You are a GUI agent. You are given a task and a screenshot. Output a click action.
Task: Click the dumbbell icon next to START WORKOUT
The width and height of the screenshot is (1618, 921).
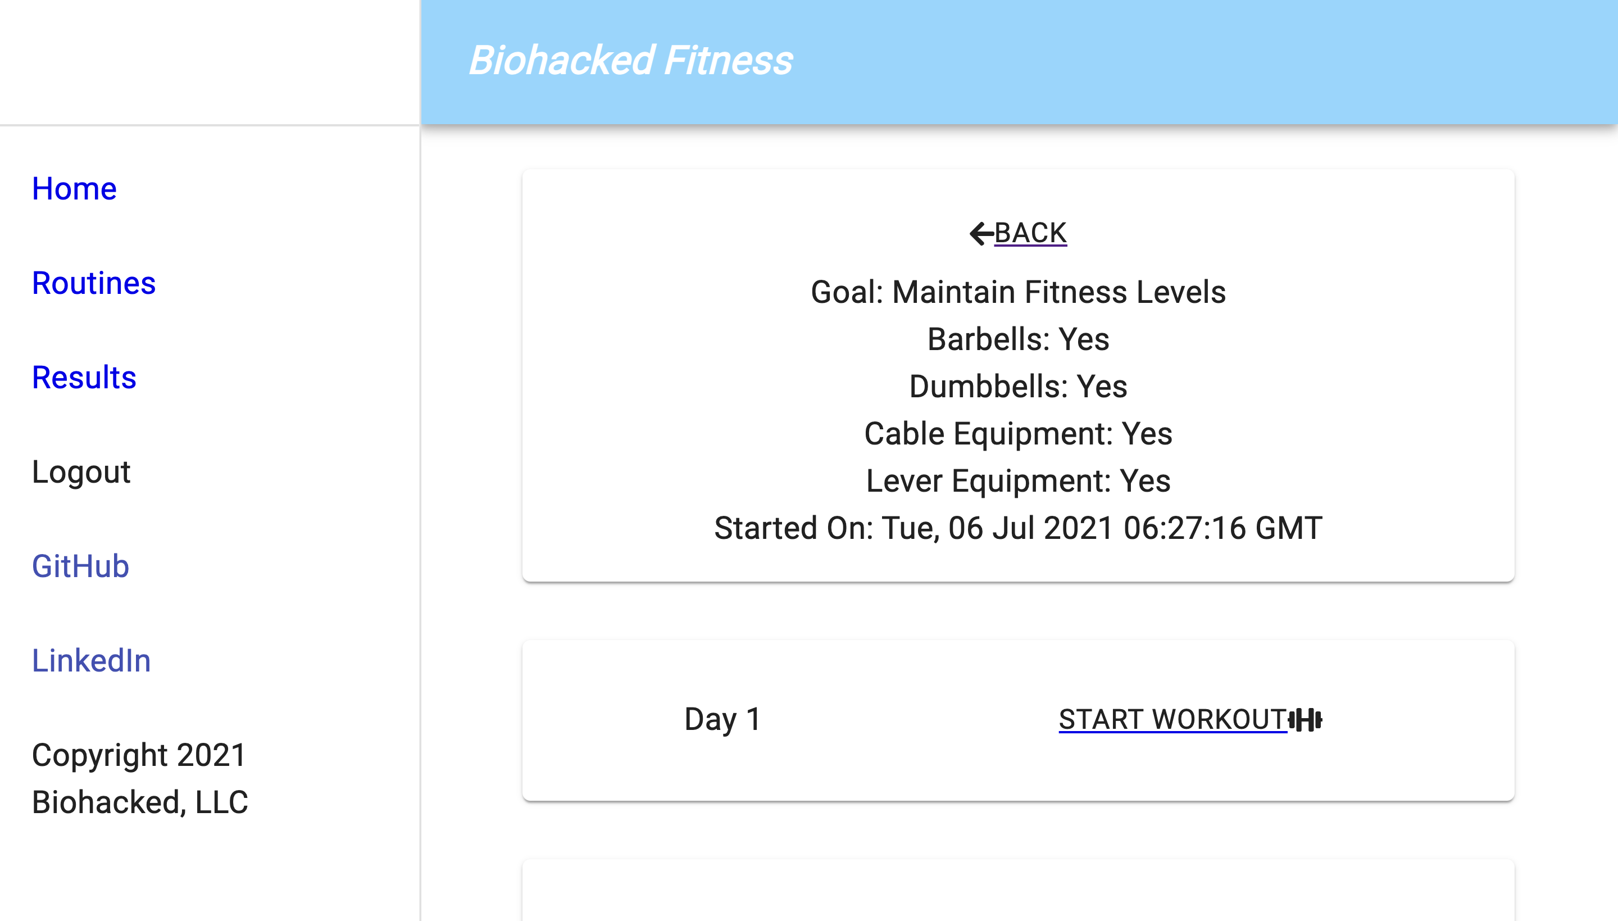coord(1305,720)
